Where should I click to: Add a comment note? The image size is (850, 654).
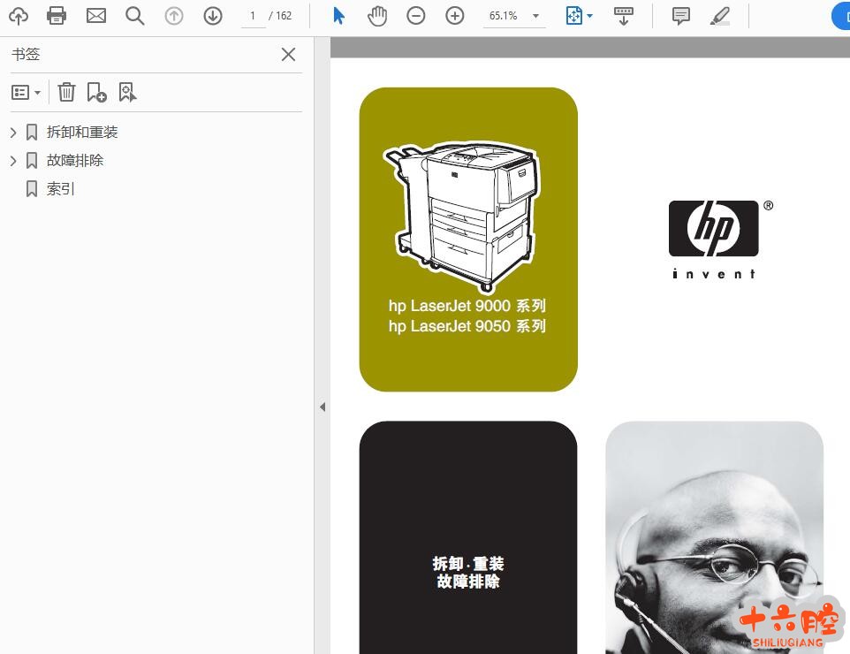pyautogui.click(x=680, y=15)
